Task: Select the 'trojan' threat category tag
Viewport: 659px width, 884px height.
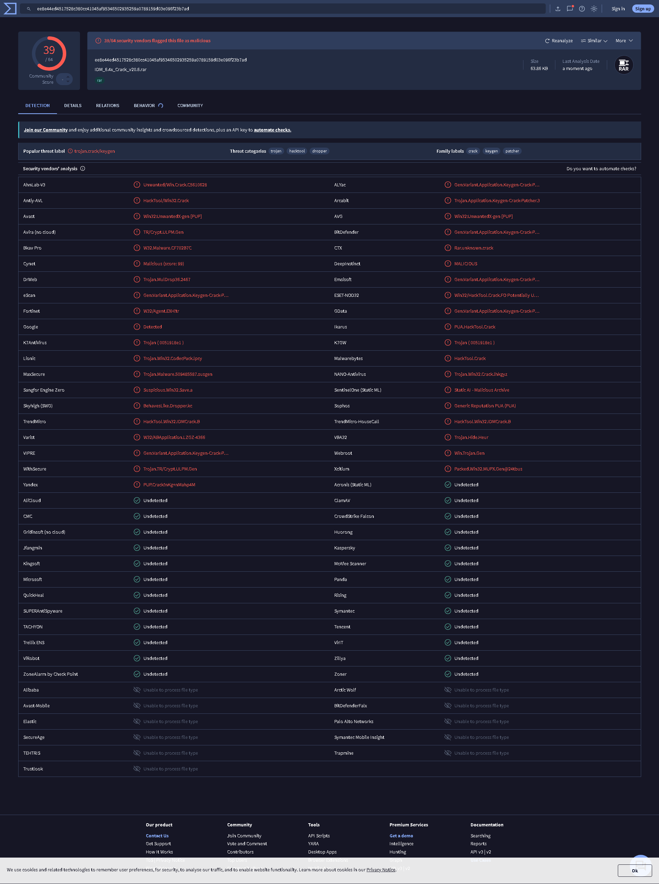Action: pyautogui.click(x=276, y=151)
